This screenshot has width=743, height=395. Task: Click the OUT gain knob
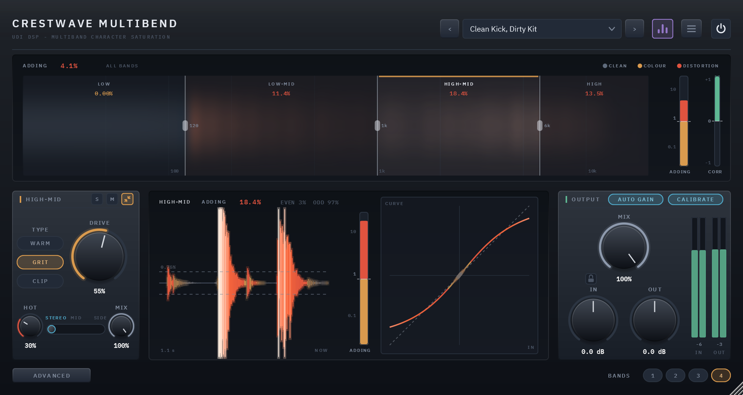coord(655,320)
